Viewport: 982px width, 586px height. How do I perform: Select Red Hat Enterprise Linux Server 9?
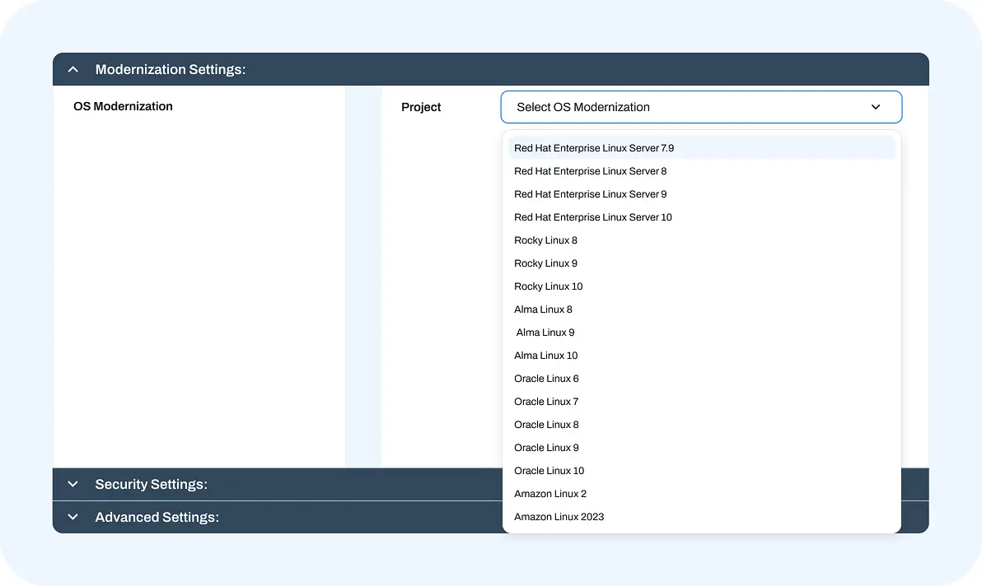point(701,194)
